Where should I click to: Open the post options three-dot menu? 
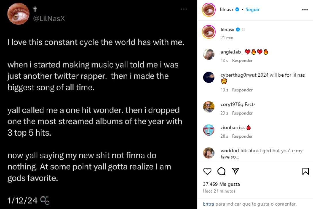[306, 9]
